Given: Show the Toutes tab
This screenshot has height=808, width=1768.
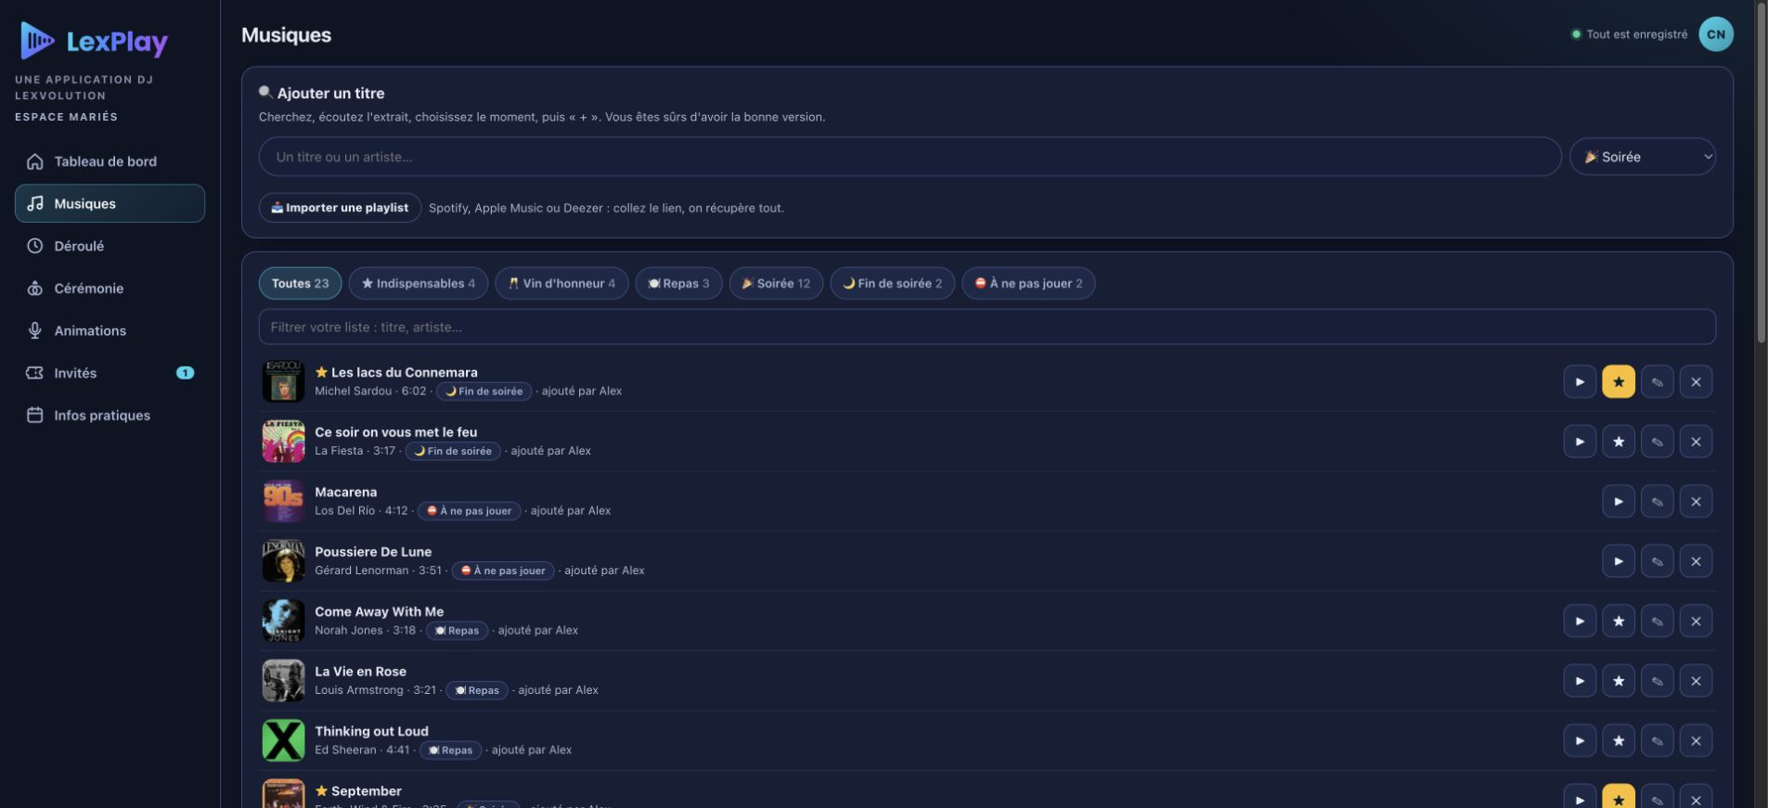Looking at the screenshot, I should tap(300, 283).
